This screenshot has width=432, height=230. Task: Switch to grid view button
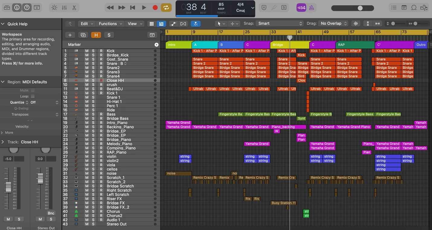coord(152,24)
